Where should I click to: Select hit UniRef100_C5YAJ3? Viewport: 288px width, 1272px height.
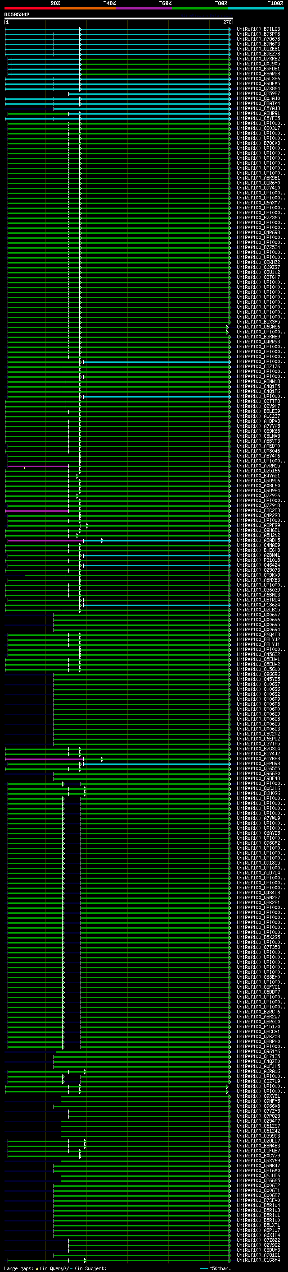258,109
